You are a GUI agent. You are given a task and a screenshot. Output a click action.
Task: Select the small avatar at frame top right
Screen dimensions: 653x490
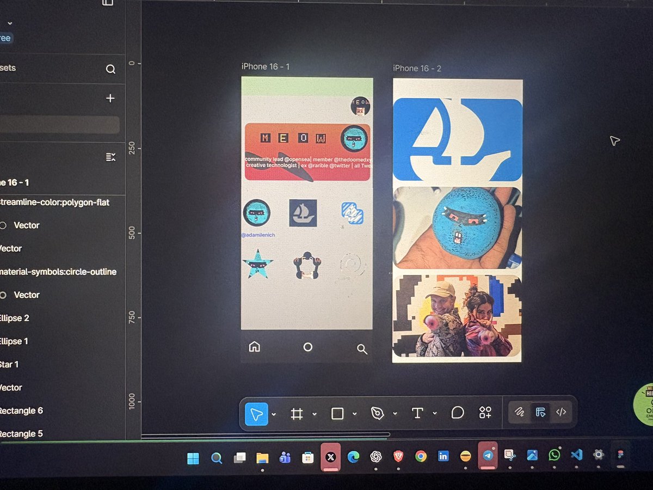360,107
